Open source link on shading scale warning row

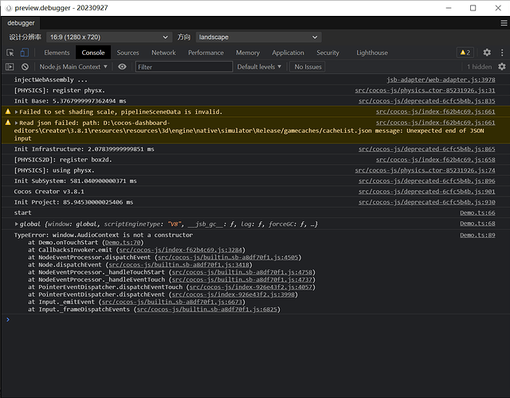point(436,111)
